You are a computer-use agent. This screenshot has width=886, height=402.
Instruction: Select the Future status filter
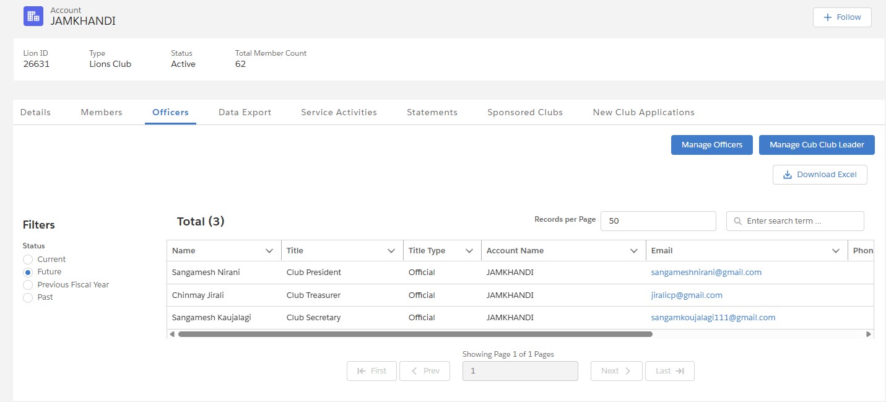28,272
